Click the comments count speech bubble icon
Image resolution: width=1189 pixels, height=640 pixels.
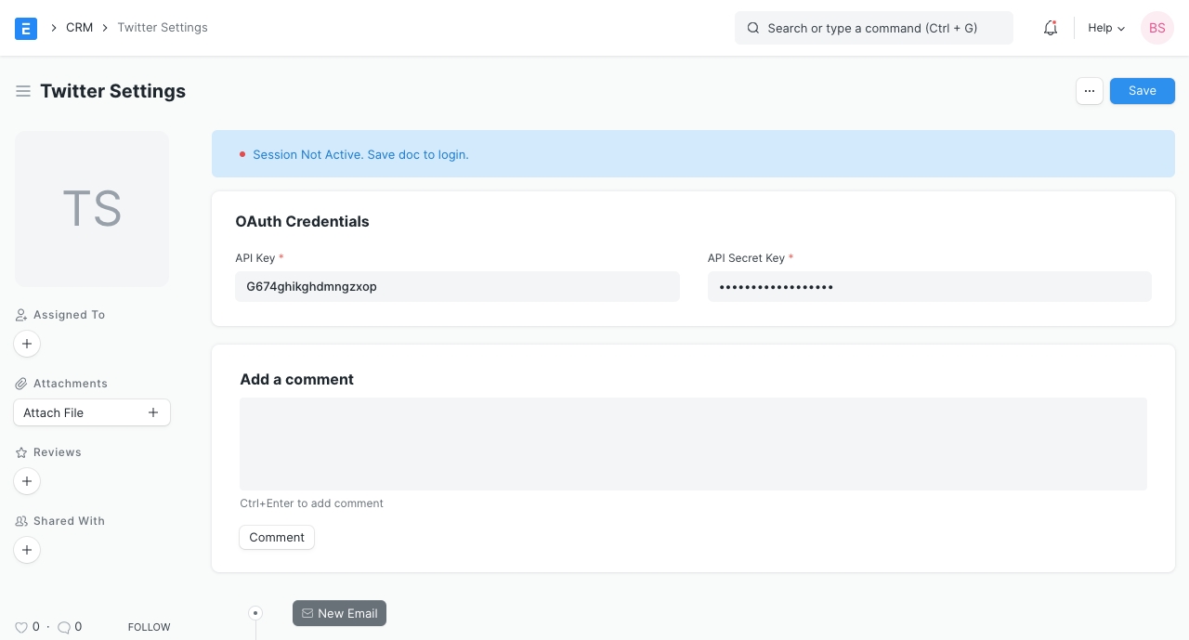pyautogui.click(x=64, y=627)
